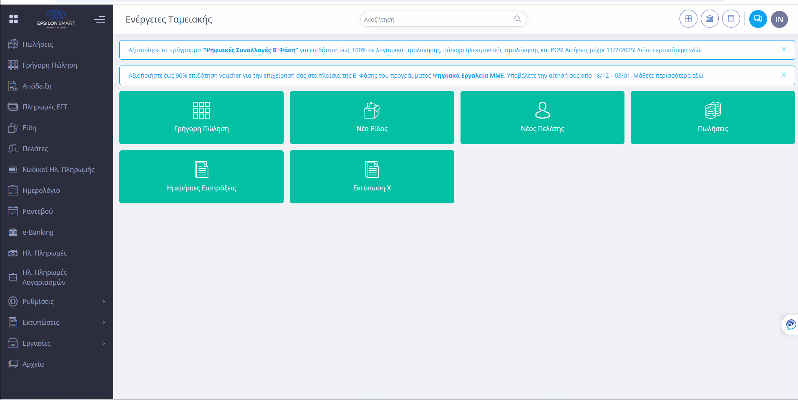Click the Νέο Είδος tile

coord(372,117)
